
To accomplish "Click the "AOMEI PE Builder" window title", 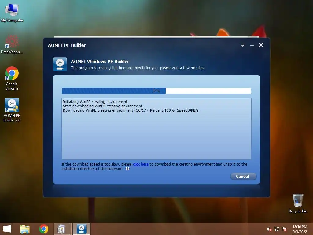I will pos(67,45).
